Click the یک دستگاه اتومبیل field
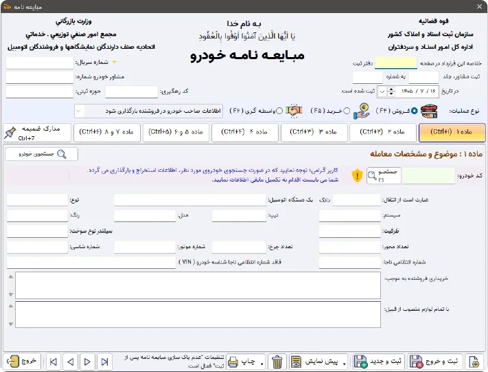 [190, 200]
